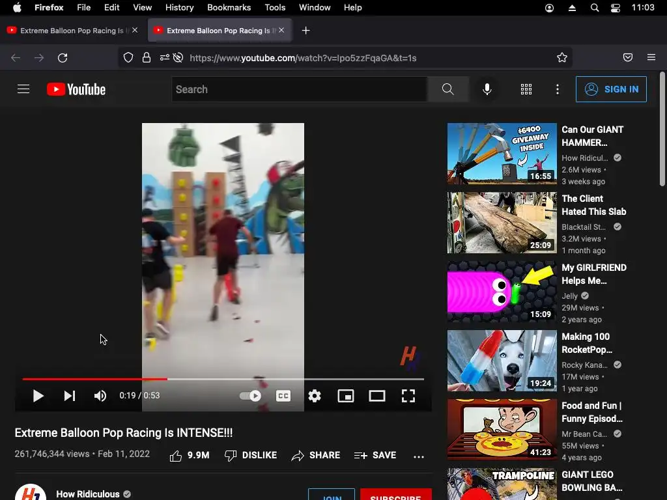Go back in Firefox
The width and height of the screenshot is (667, 500).
point(16,58)
